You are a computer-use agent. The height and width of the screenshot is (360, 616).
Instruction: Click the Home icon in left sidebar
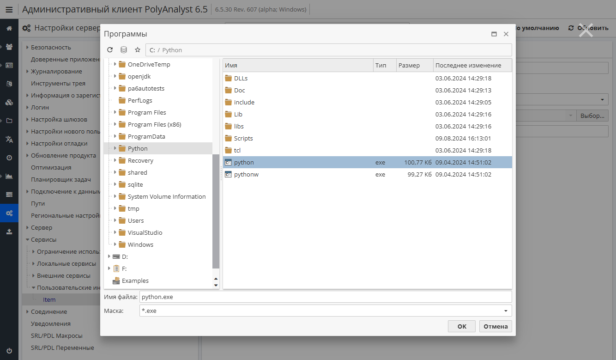[x=9, y=29]
